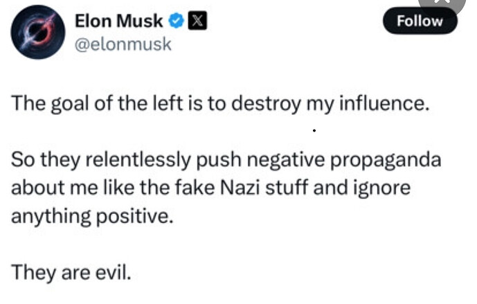477x304 pixels.
Task: Follow the Elon Musk account
Action: click(420, 21)
